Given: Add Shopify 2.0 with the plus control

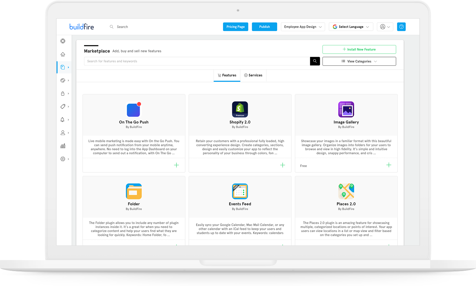Looking at the screenshot, I should (x=283, y=165).
